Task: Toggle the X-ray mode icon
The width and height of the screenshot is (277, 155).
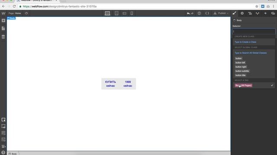Action: (3, 139)
